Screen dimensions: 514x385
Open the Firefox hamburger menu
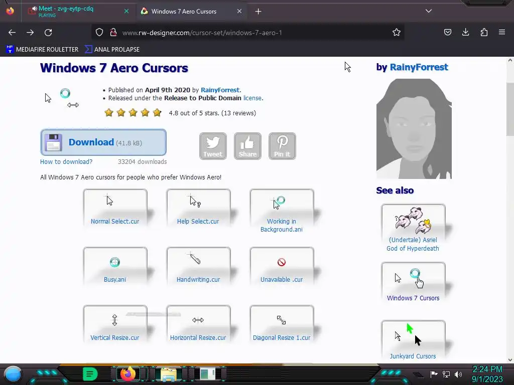tap(502, 33)
